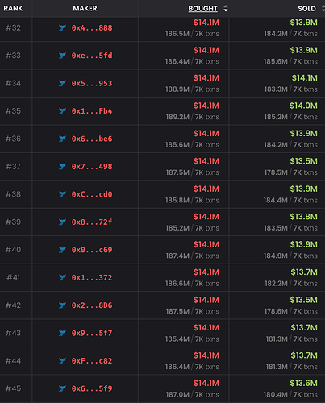Click whale icon beside 0xe...5fd
The image size is (325, 403).
pos(62,56)
